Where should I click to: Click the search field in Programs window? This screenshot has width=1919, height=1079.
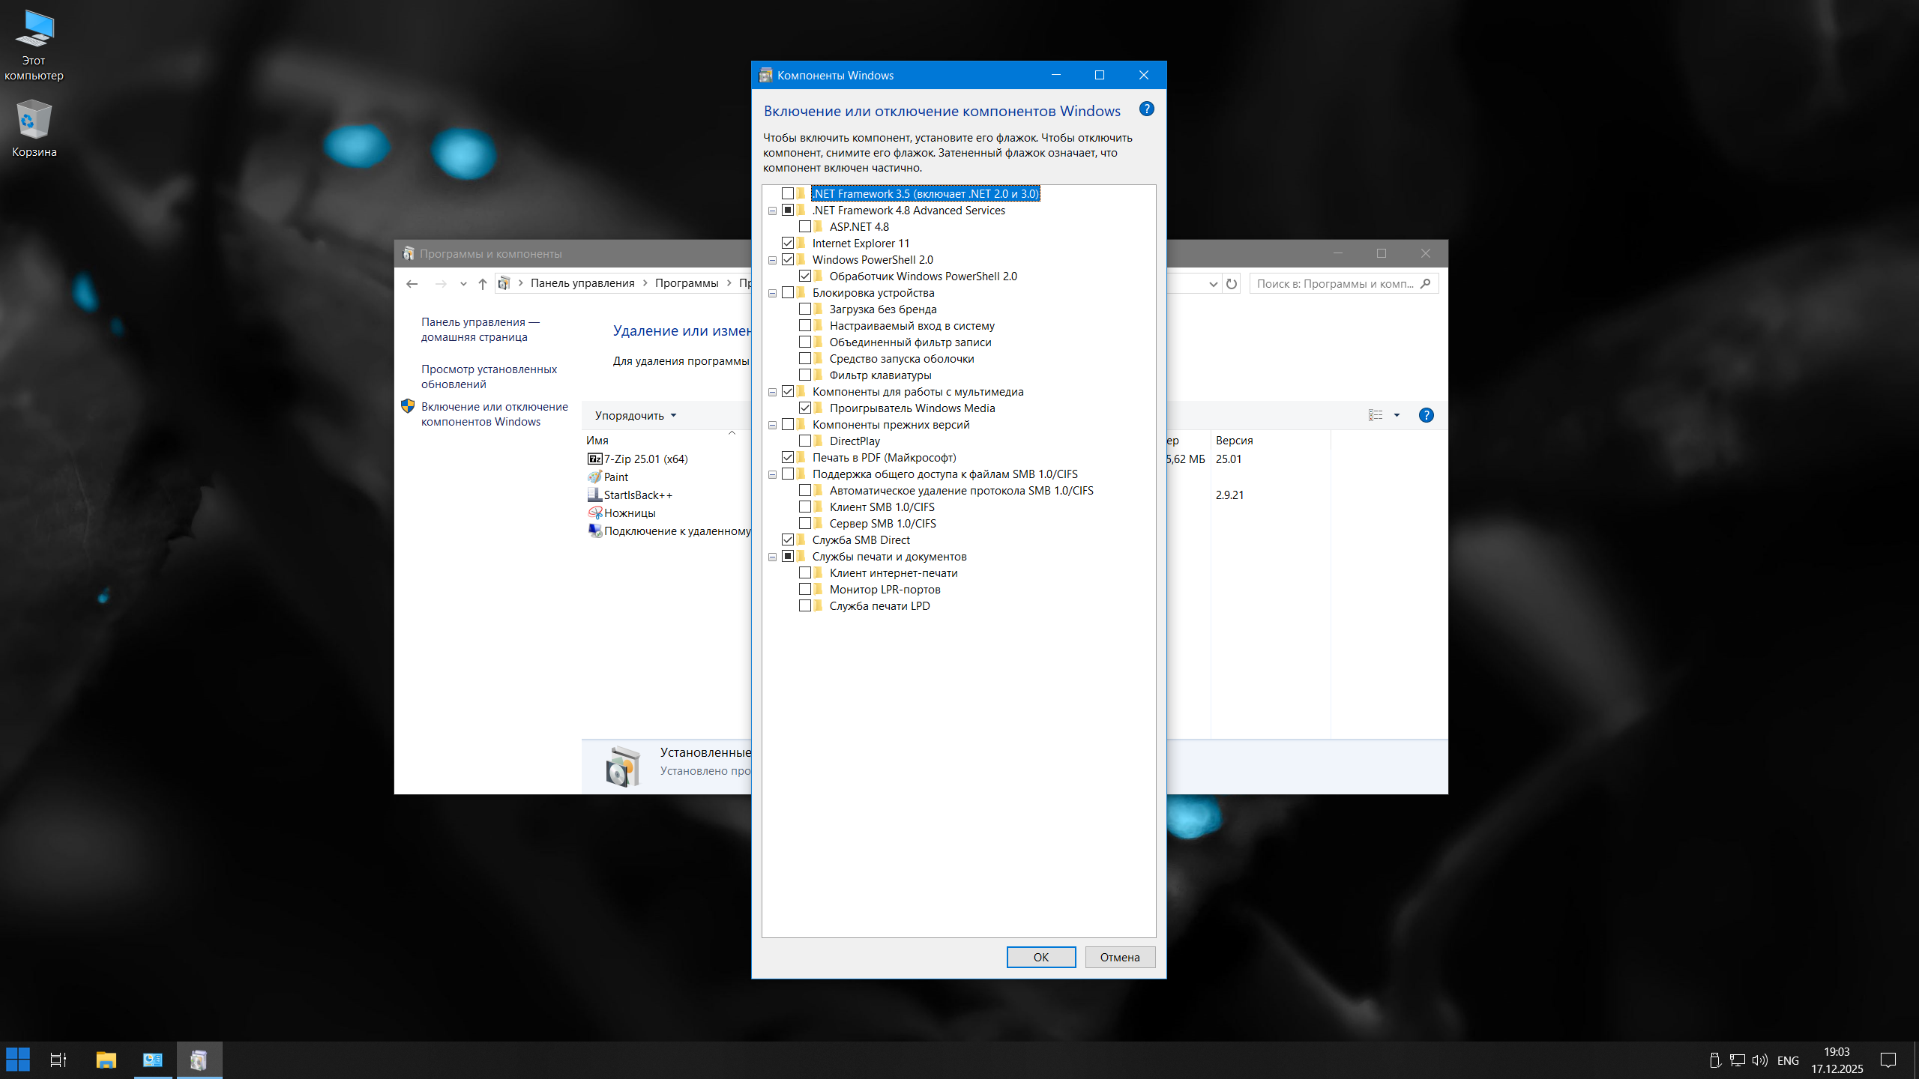tap(1334, 284)
